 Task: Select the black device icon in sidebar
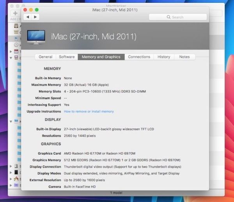[x=16, y=172]
